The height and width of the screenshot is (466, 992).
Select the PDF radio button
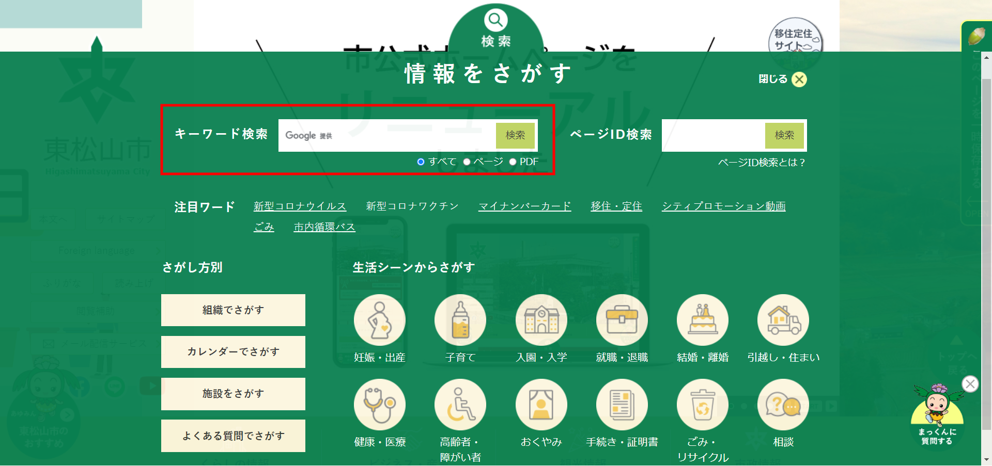click(513, 162)
